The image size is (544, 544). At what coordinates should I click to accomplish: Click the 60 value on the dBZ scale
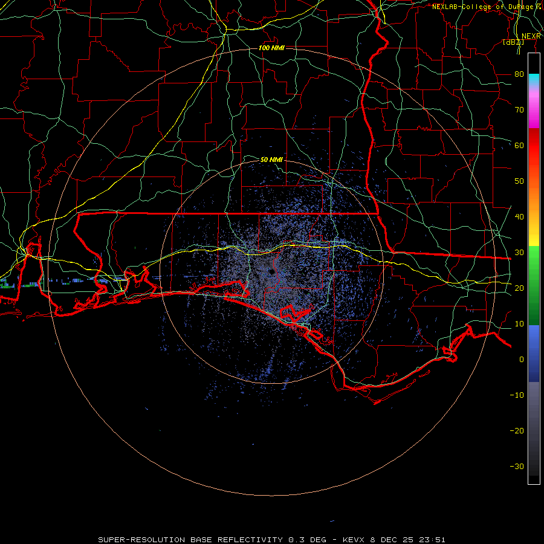(519, 145)
